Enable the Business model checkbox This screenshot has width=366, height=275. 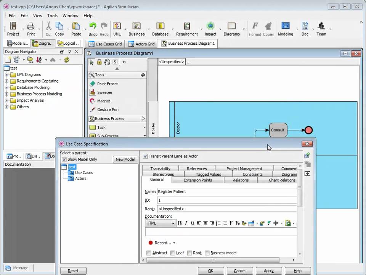pos(207,253)
